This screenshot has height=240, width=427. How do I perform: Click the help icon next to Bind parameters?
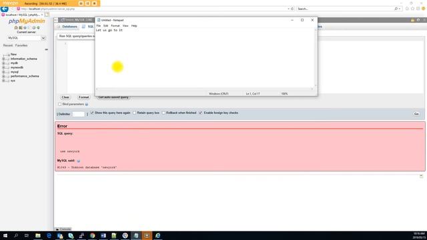pos(87,104)
